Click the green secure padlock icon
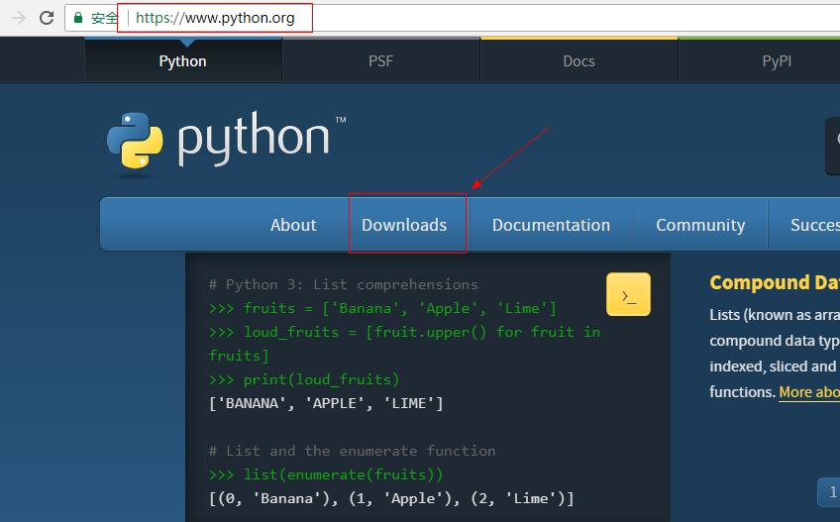This screenshot has width=840, height=522. (x=78, y=18)
